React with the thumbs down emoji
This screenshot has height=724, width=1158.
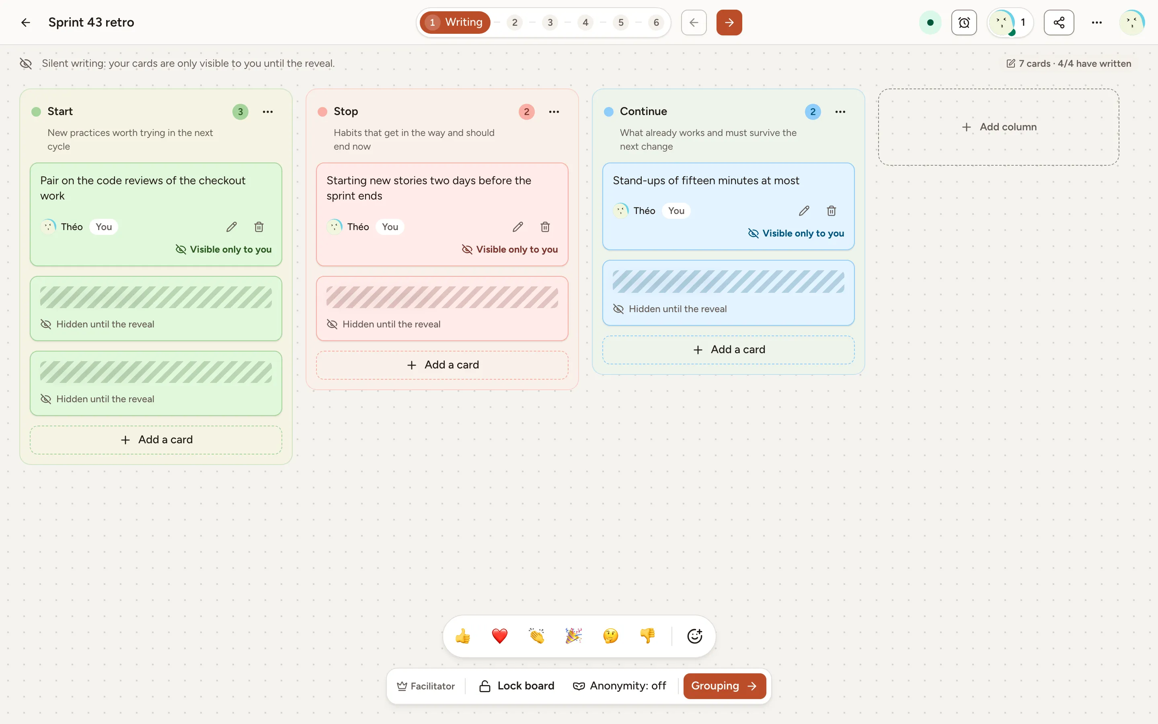(x=647, y=636)
